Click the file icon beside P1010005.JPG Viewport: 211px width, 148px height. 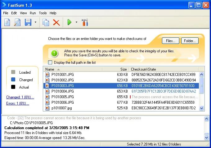[x=47, y=97]
